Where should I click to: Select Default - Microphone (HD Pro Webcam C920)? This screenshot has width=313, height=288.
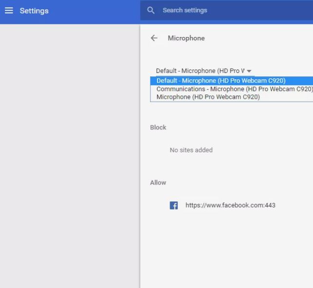[x=232, y=81]
